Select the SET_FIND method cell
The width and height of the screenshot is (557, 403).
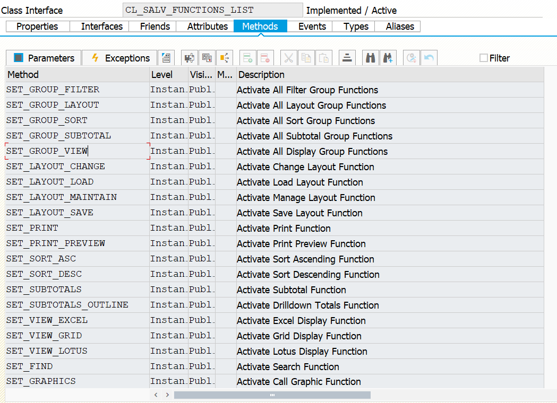78,366
